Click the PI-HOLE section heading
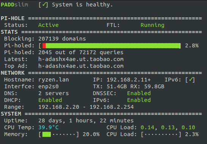Image resolution: width=207 pixels, height=144 pixels. (13, 18)
